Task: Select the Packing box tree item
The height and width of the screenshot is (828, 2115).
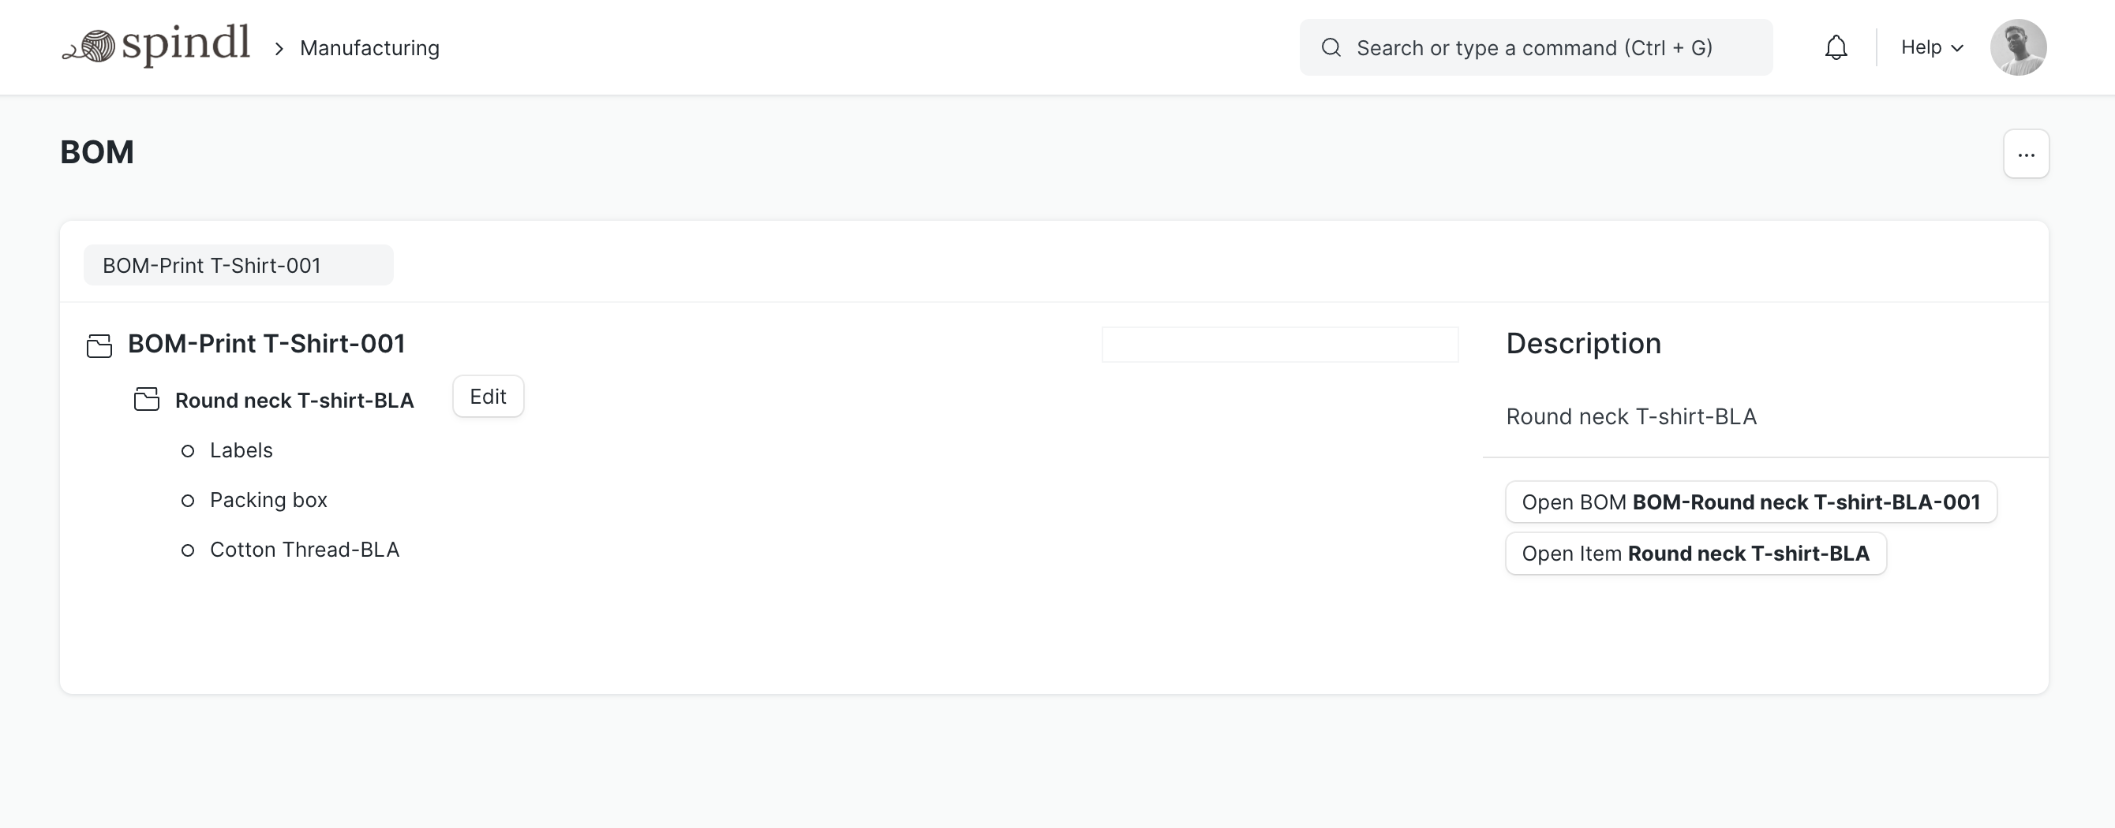Action: pyautogui.click(x=268, y=501)
